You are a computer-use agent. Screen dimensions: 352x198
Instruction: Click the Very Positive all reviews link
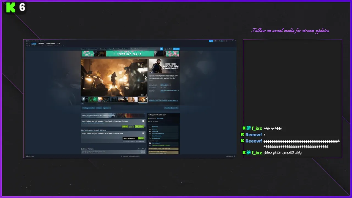[164, 86]
